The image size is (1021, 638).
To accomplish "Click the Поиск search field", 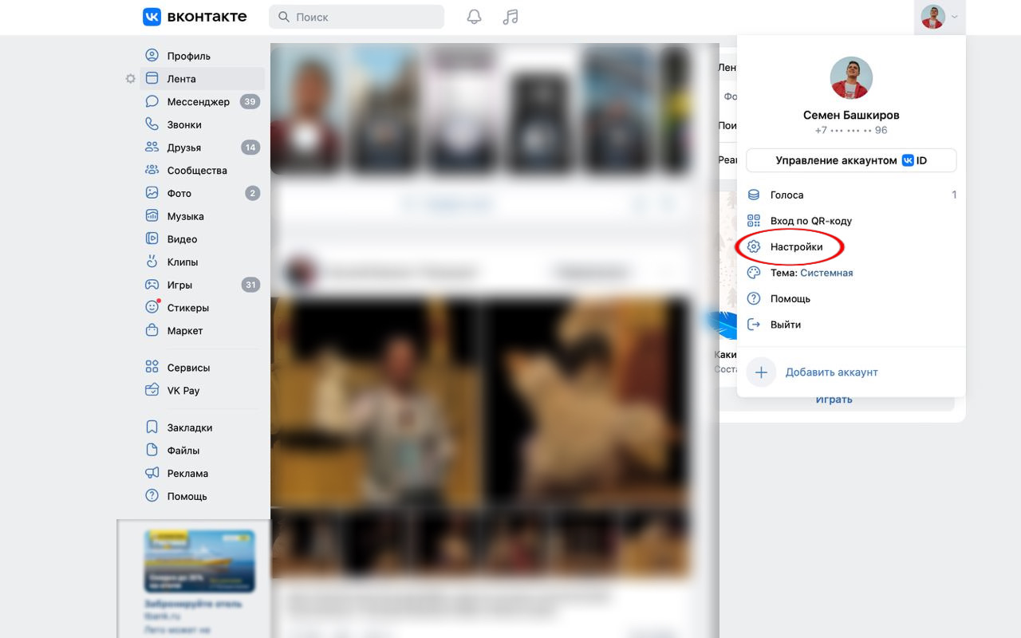I will pyautogui.click(x=357, y=17).
